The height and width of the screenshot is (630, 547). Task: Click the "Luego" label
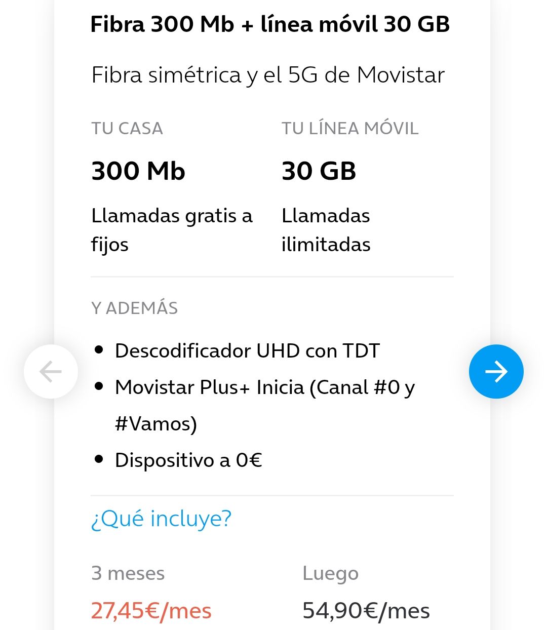click(x=330, y=573)
